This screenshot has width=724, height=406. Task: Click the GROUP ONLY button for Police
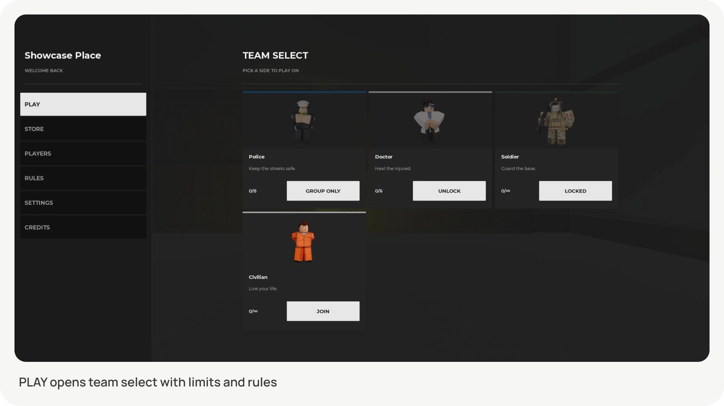click(323, 191)
